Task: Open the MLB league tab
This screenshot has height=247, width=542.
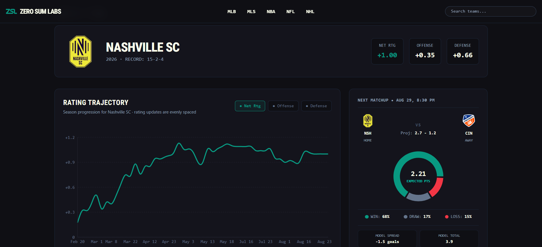Action: 232,12
